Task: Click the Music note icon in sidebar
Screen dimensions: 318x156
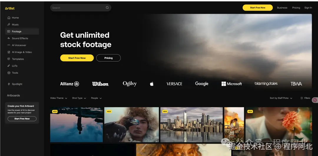Action: pos(9,24)
